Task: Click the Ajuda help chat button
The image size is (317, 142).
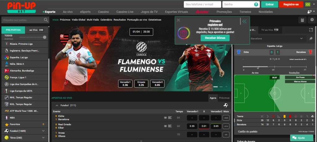Action: click(302, 138)
